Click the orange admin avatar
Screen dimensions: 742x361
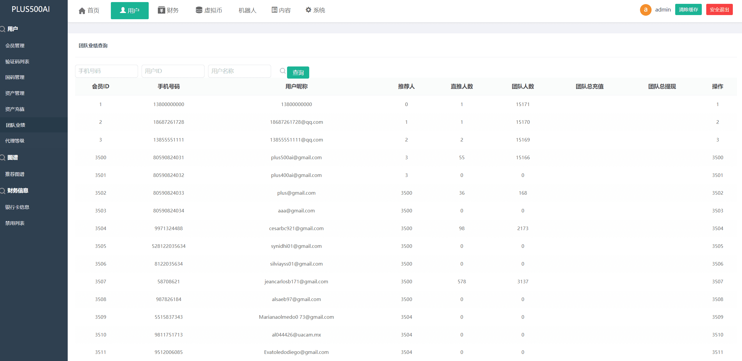(646, 10)
